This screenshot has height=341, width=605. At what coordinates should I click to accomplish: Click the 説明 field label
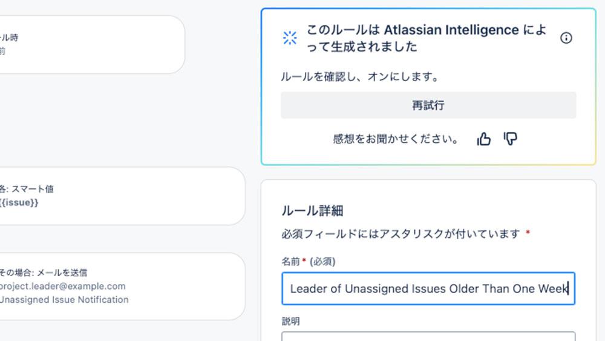290,321
